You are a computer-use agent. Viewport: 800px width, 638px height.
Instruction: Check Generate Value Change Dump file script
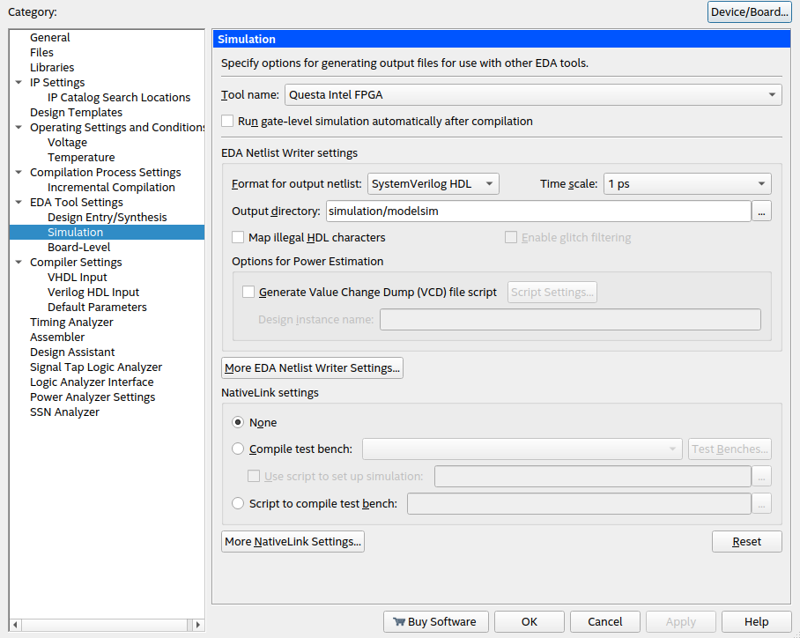(248, 292)
